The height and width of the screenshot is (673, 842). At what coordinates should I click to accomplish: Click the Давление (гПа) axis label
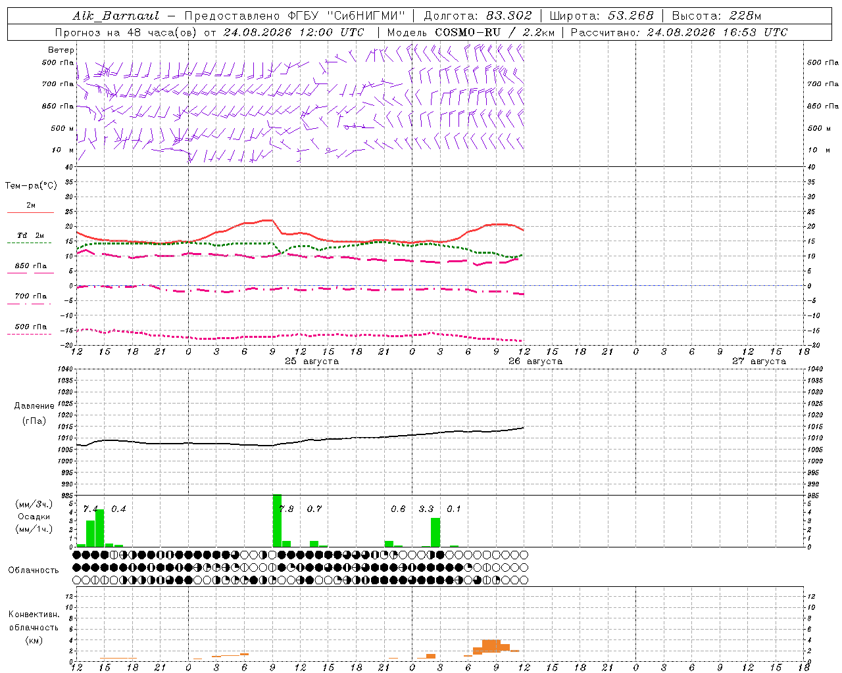(x=34, y=413)
